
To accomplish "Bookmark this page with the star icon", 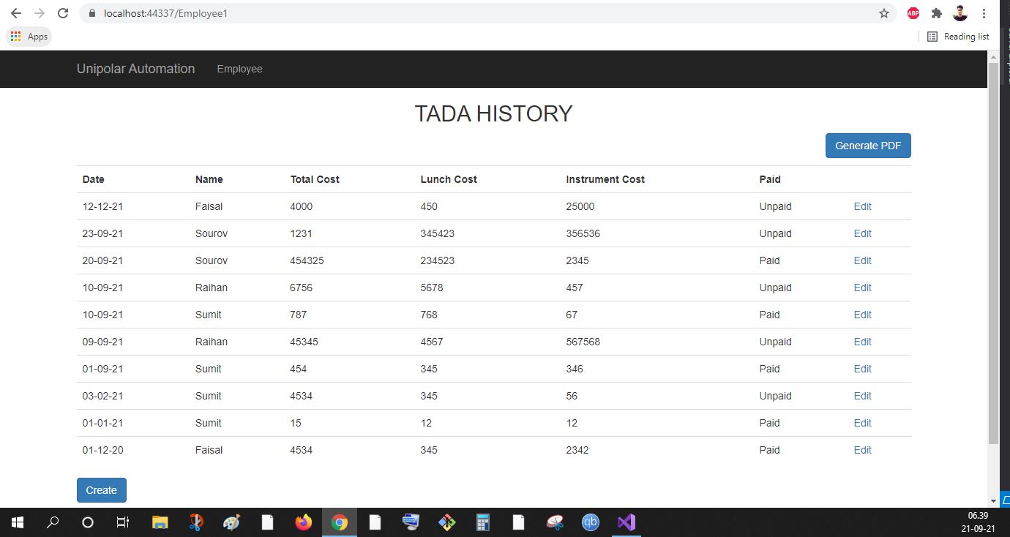I will pos(883,12).
